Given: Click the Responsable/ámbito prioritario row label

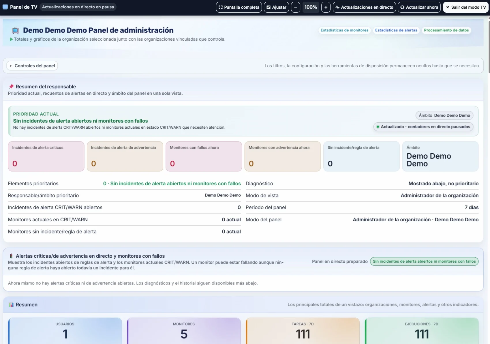Looking at the screenshot, I should [x=43, y=196].
